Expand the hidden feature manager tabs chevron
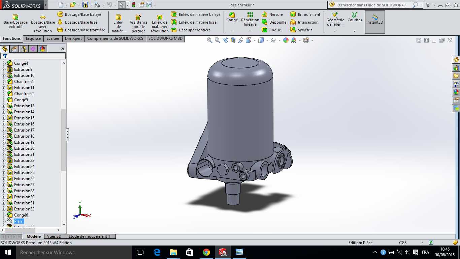The image size is (460, 259). (63, 49)
